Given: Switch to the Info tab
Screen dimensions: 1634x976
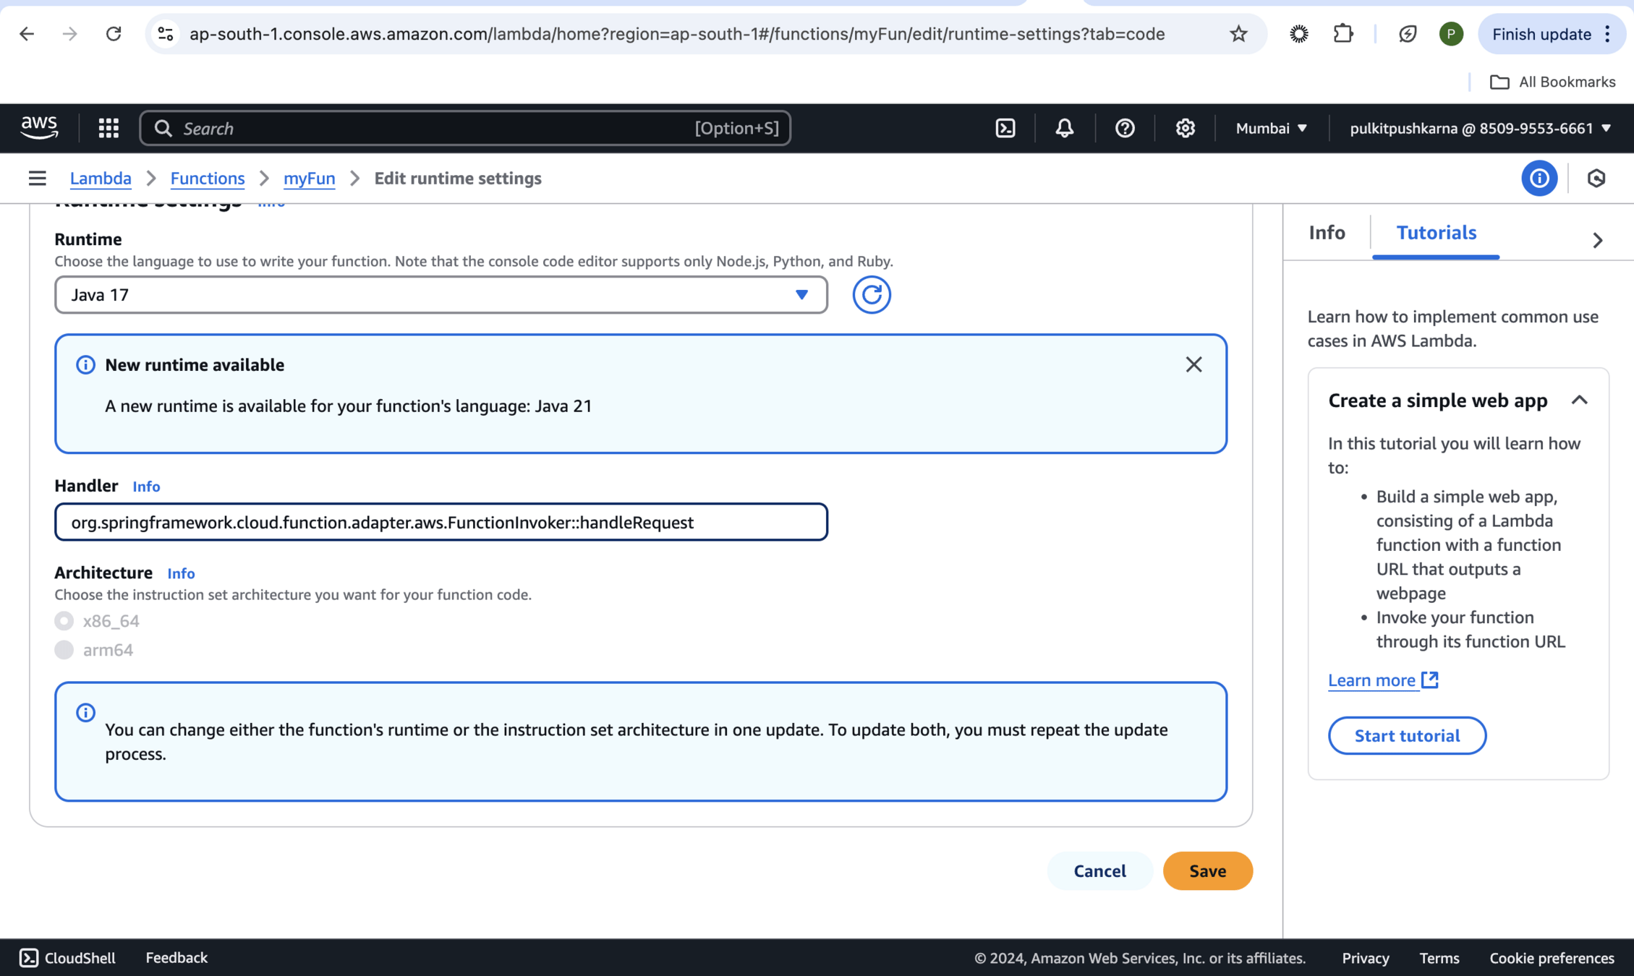Looking at the screenshot, I should pos(1327,233).
